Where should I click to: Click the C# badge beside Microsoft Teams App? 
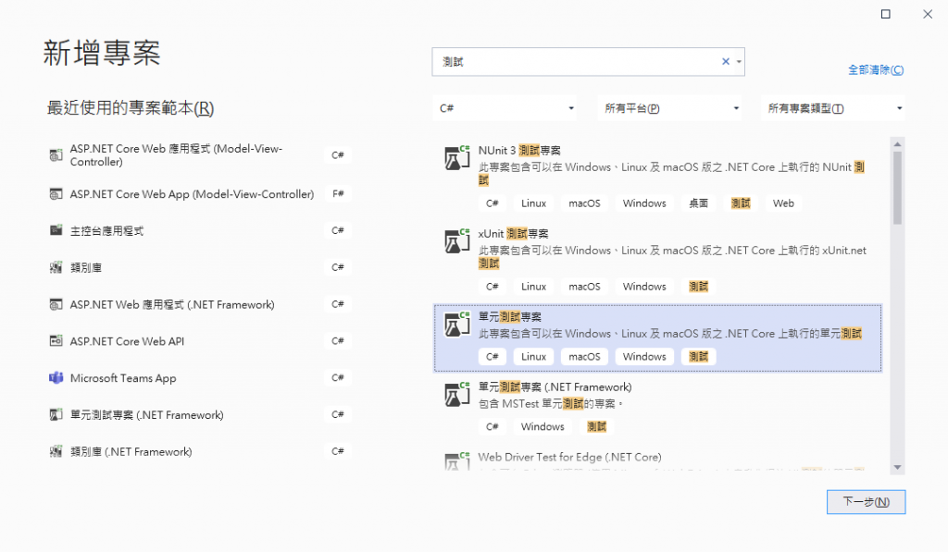338,378
